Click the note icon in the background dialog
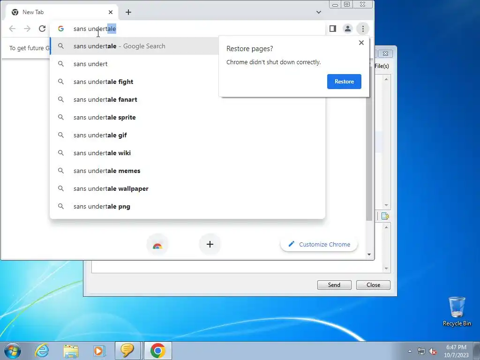Screen dimensions: 480x360 pos(385,216)
